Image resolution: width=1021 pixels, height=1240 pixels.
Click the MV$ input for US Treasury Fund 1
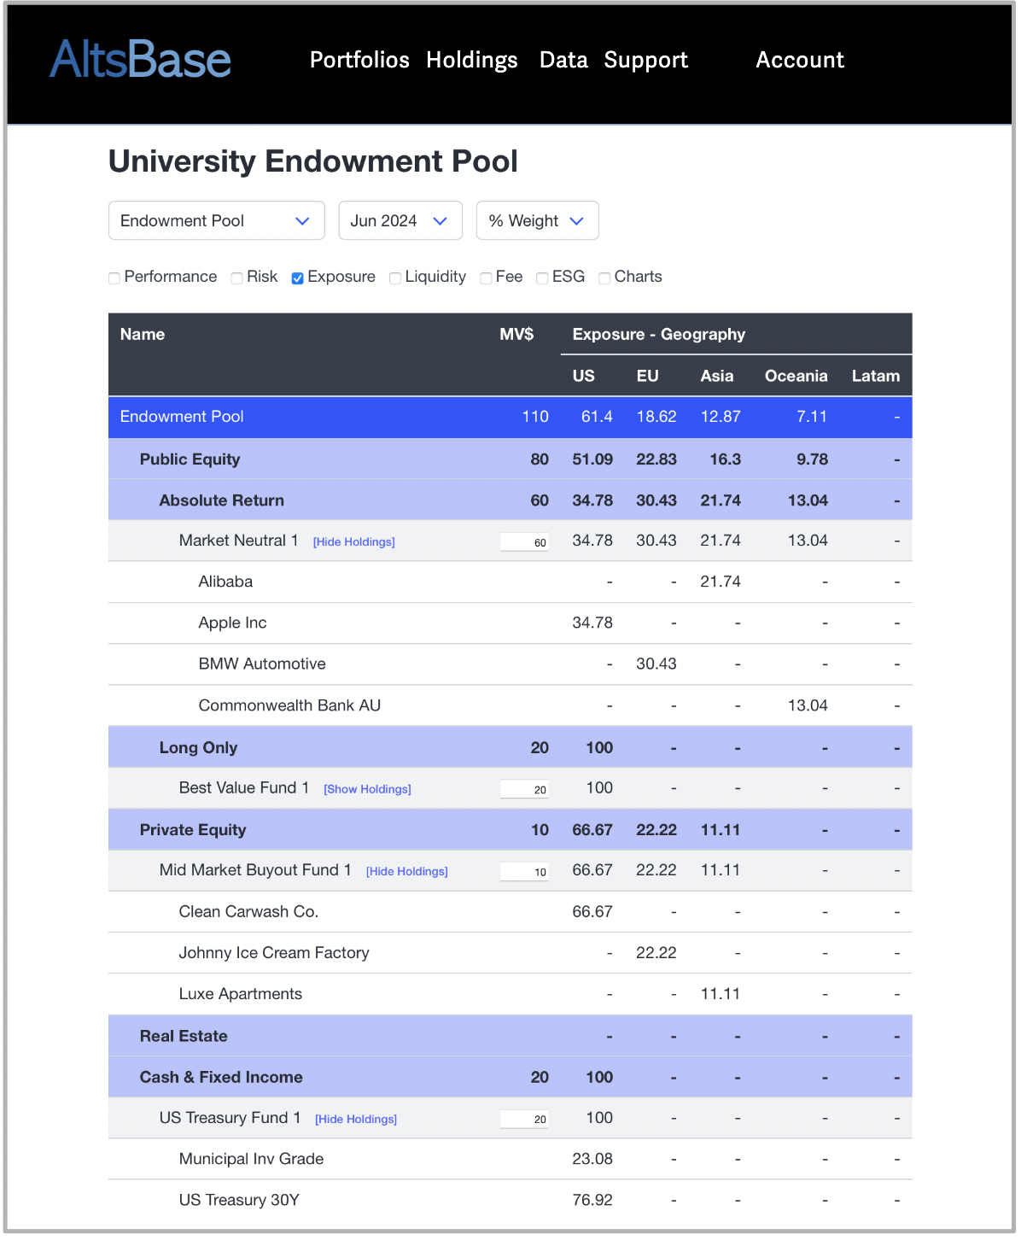[x=524, y=1120]
